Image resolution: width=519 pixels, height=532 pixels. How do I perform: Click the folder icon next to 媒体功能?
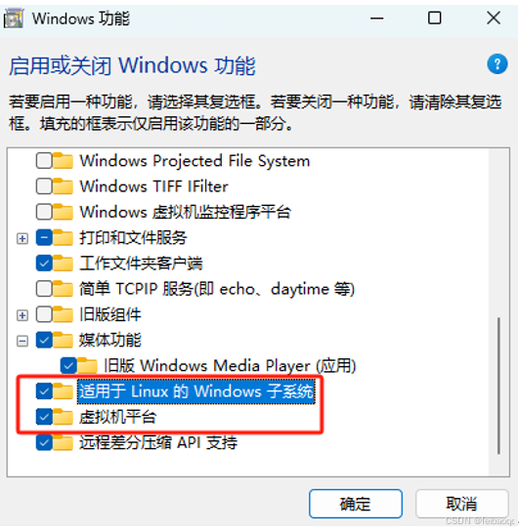coord(63,340)
